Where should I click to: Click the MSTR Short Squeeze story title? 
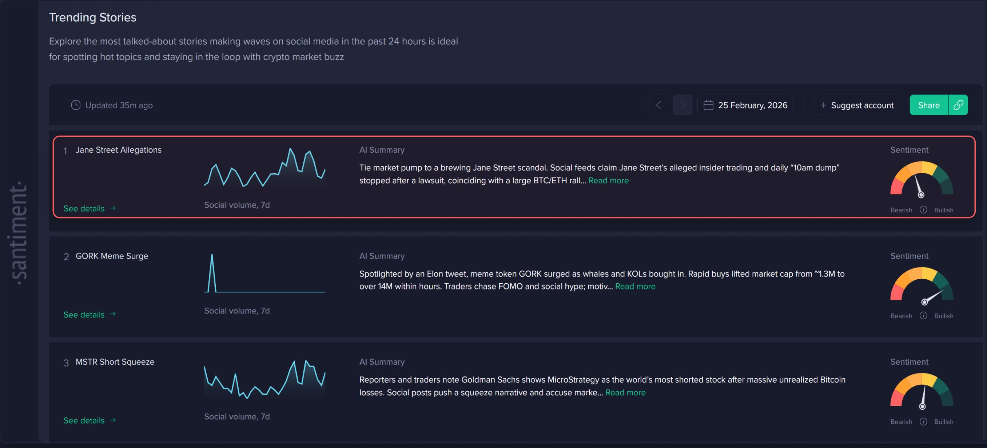(115, 362)
